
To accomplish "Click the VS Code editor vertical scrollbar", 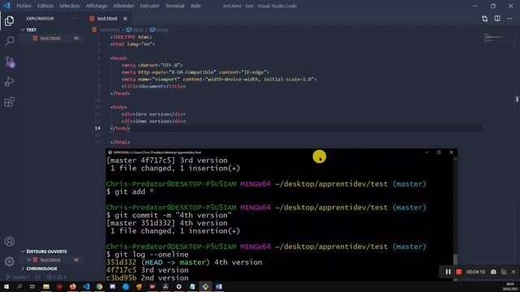I will click(x=517, y=99).
